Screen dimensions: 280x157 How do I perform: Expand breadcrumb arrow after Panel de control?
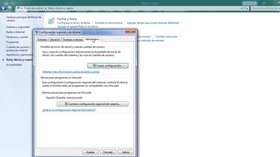pyautogui.click(x=45, y=8)
